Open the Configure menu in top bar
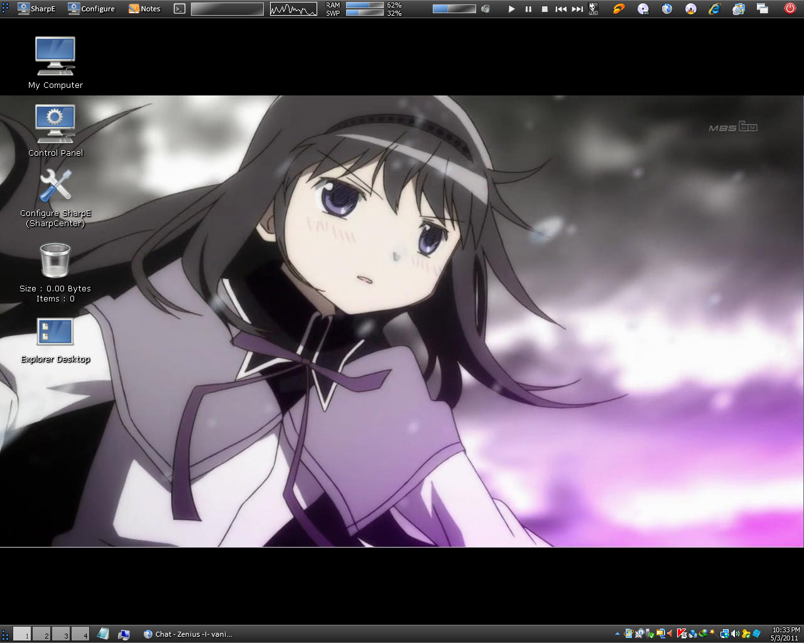The width and height of the screenshot is (804, 643). [92, 9]
